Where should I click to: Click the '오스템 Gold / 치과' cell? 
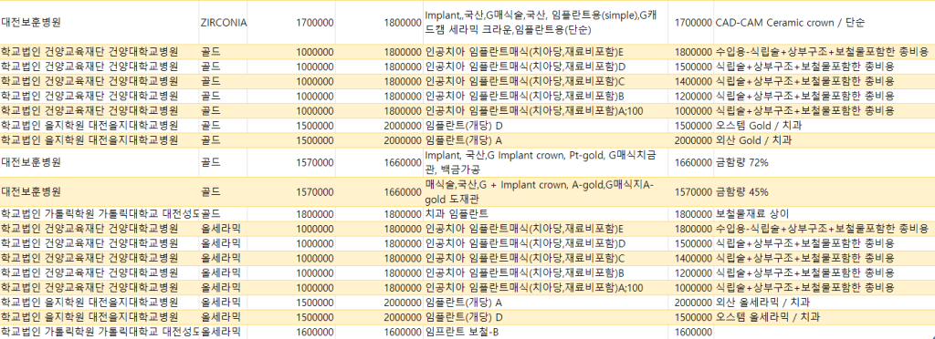click(824, 126)
